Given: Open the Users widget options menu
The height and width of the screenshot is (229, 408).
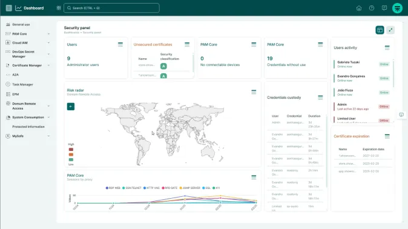Looking at the screenshot, I should [x=120, y=45].
